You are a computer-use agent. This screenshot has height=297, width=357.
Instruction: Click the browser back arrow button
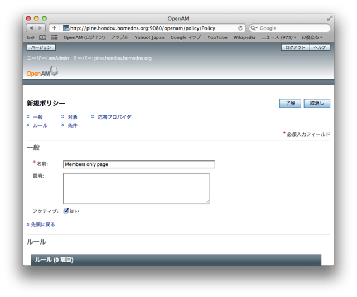[31, 28]
